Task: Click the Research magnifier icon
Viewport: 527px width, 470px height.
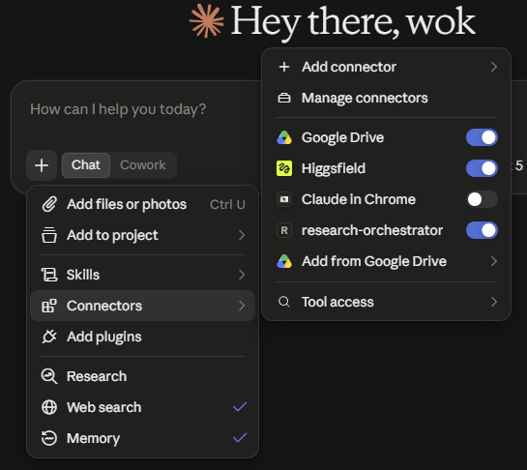Action: [49, 376]
